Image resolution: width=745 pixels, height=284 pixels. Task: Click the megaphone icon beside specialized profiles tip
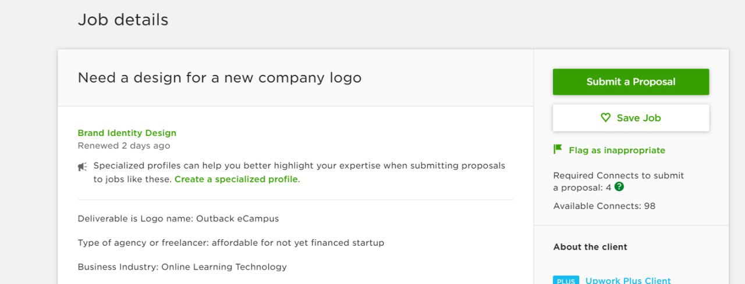coord(83,167)
